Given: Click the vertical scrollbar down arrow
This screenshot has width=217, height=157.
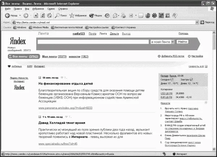Looking at the screenshot, I should pos(214,149).
